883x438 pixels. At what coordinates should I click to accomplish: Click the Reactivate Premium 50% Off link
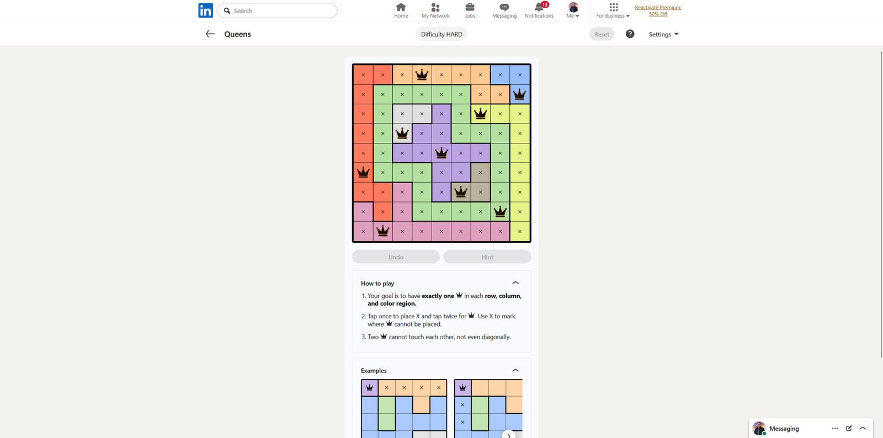tap(658, 10)
